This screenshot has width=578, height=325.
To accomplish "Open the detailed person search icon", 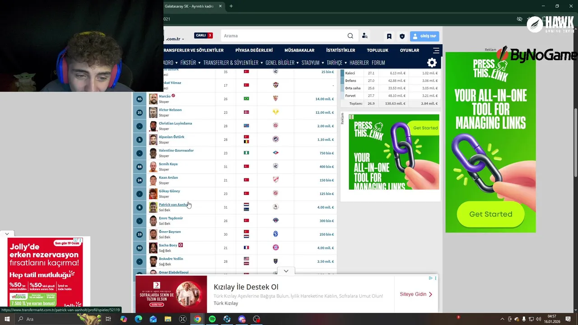I will point(364,36).
